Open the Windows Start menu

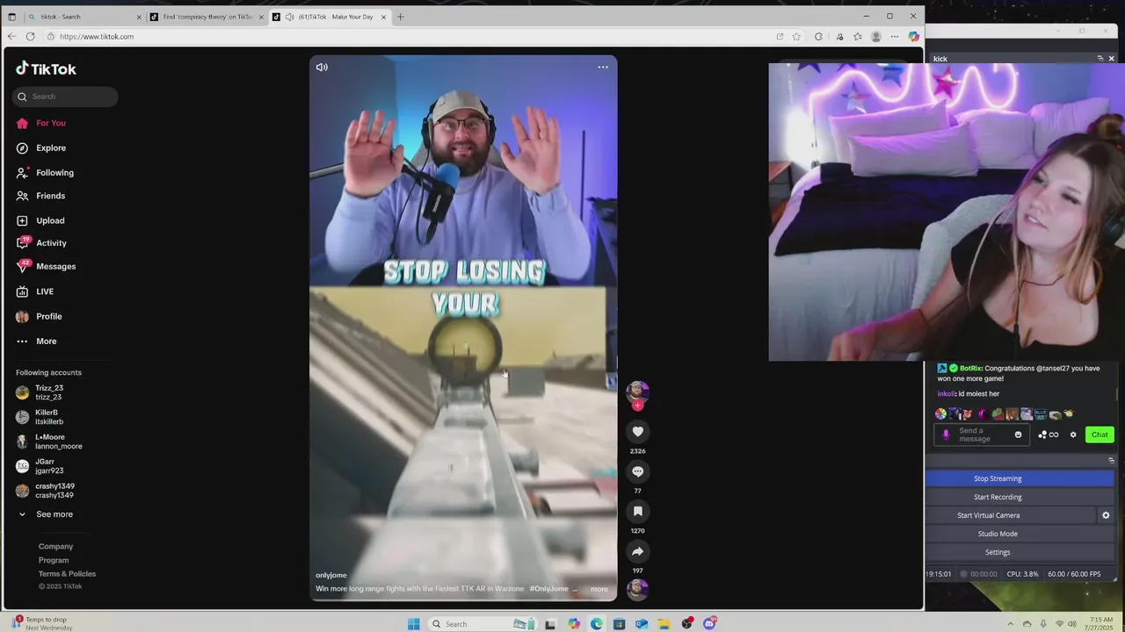tap(414, 624)
